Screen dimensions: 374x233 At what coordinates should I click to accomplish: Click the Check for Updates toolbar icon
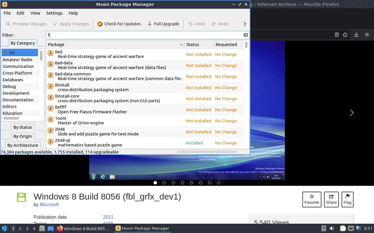(x=100, y=24)
